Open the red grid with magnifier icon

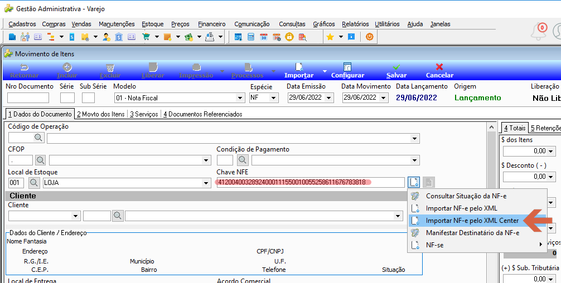click(303, 37)
